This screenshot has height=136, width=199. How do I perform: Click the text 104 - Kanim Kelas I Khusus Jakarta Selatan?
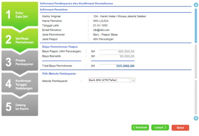tap(120, 16)
